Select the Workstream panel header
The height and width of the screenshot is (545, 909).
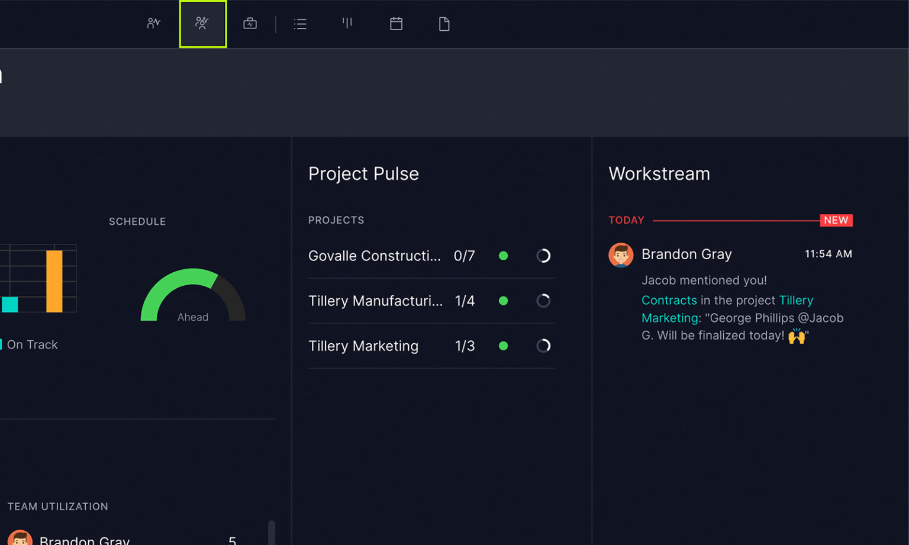[x=659, y=173]
